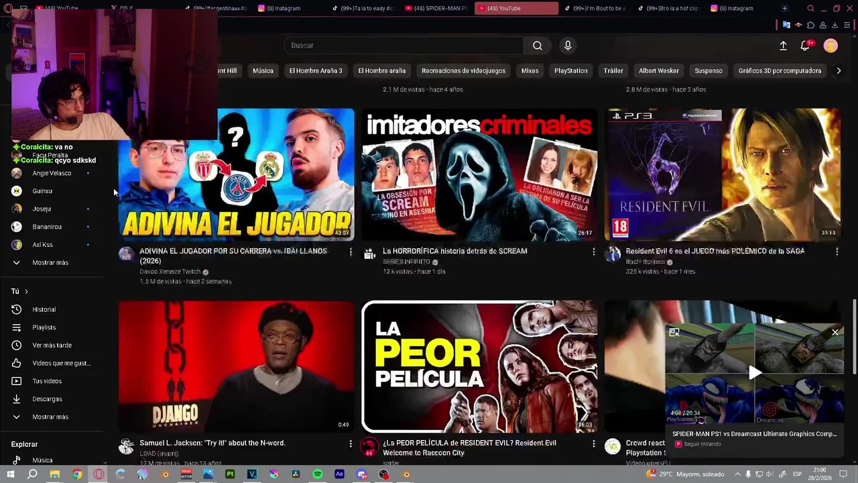Open Substance Painter (Pt) from the taskbar
The height and width of the screenshot is (483, 858).
point(230,474)
